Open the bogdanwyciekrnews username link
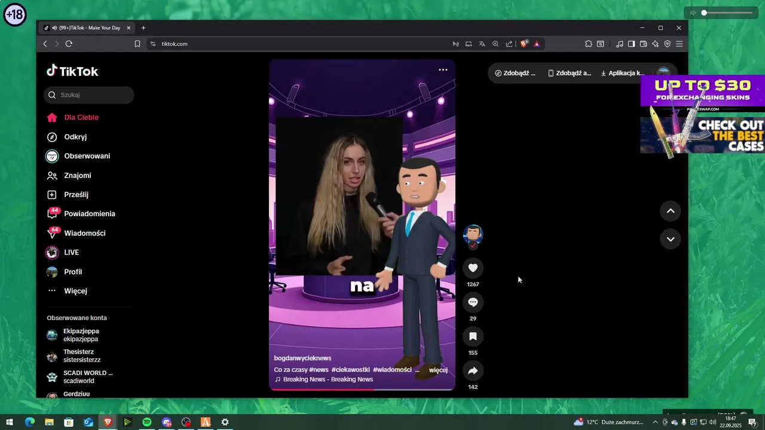 coord(302,358)
